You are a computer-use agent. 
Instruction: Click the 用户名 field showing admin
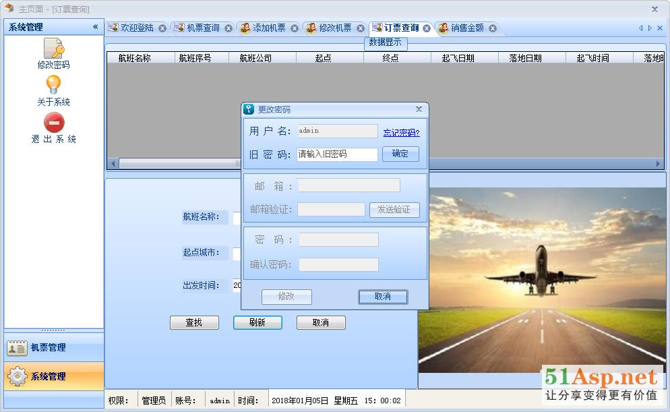tap(338, 131)
